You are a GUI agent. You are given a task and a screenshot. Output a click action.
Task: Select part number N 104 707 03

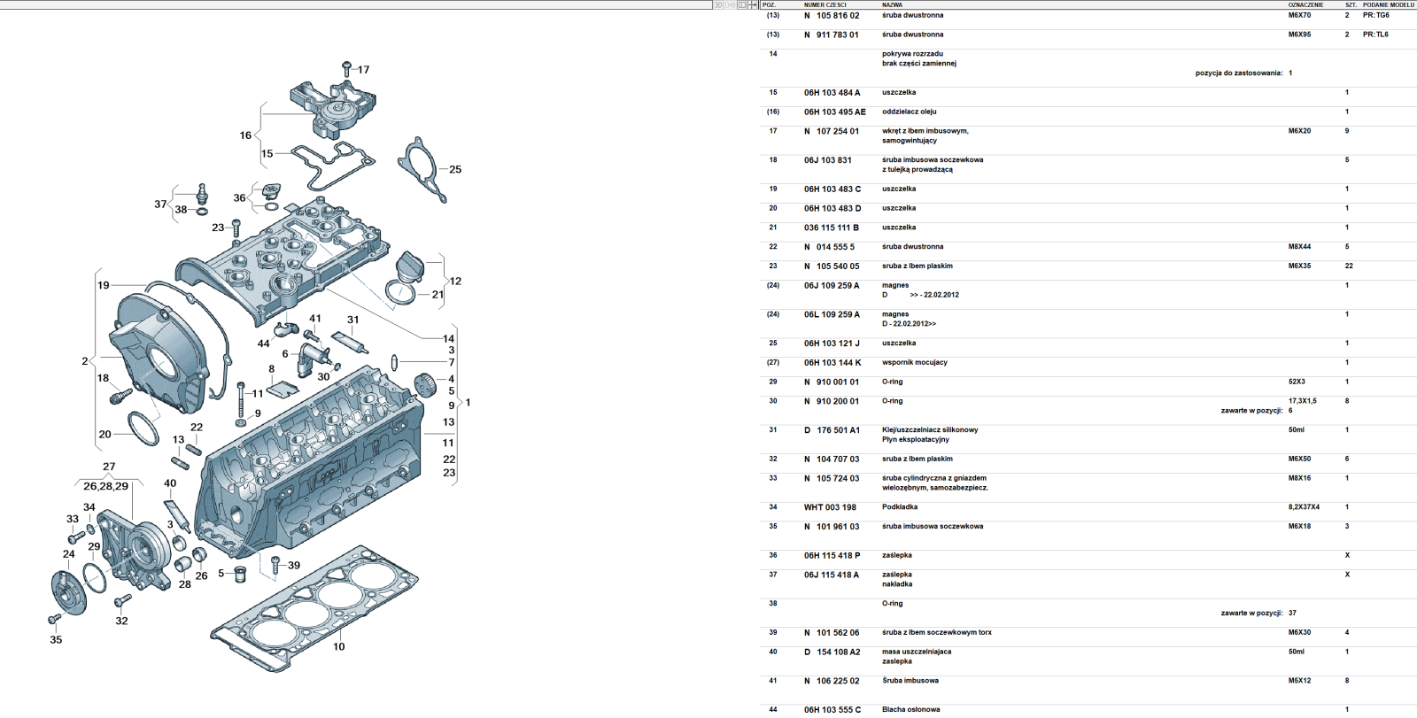832,459
